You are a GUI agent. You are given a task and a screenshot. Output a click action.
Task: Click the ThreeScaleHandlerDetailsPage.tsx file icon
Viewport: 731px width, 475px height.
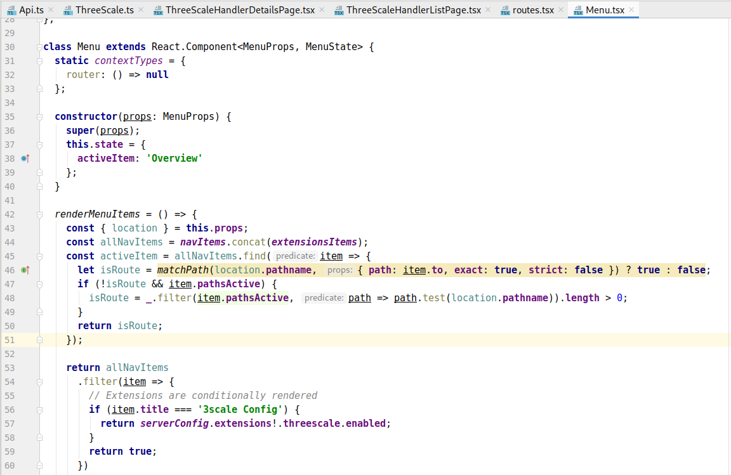click(x=158, y=10)
